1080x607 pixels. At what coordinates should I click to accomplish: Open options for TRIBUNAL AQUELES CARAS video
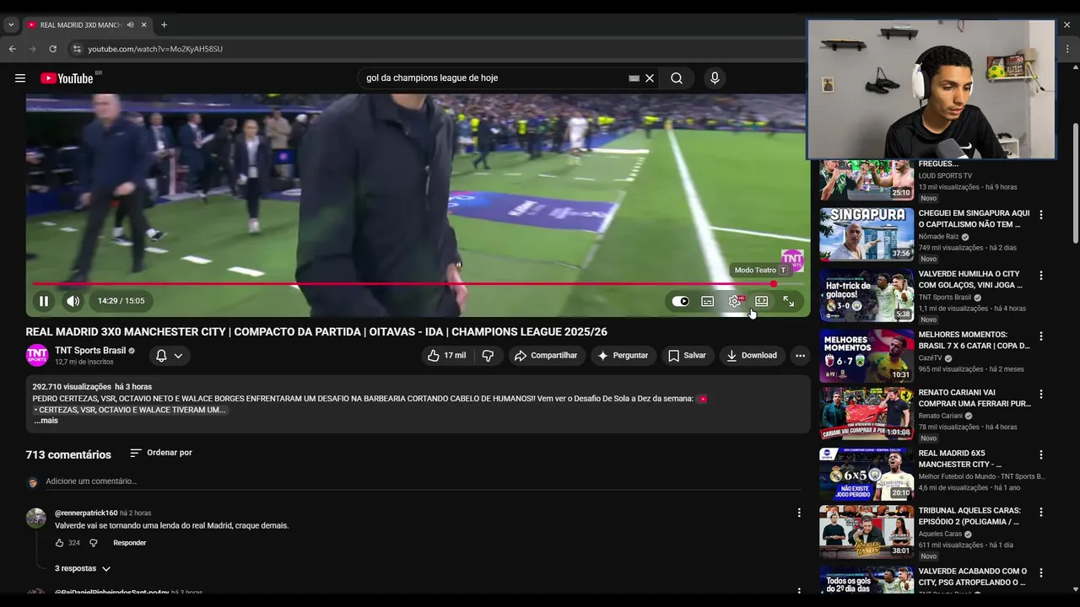click(x=1040, y=512)
